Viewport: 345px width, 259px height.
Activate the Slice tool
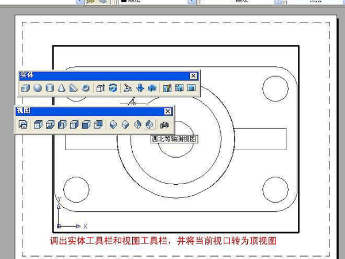pos(128,88)
